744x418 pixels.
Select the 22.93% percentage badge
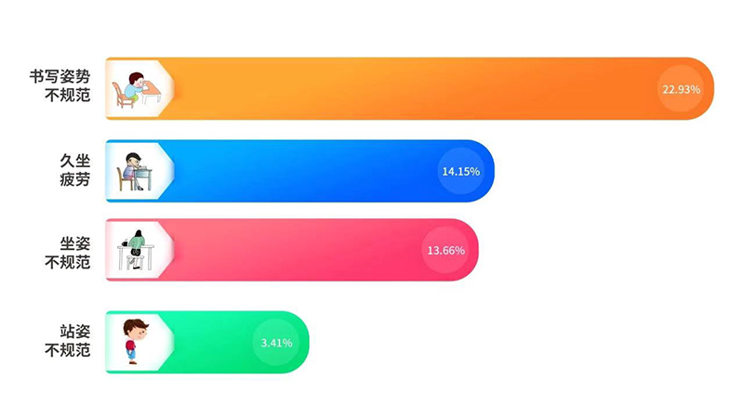(682, 89)
